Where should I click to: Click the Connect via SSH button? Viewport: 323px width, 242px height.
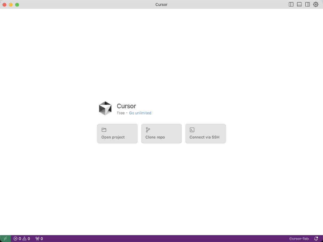click(205, 134)
